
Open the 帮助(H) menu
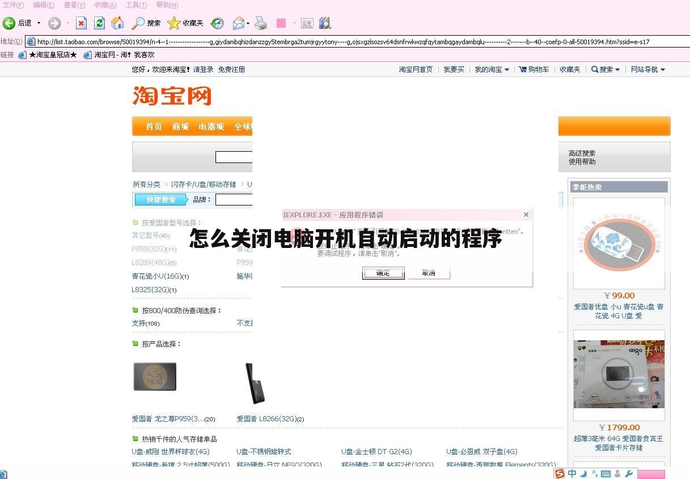[x=167, y=5]
